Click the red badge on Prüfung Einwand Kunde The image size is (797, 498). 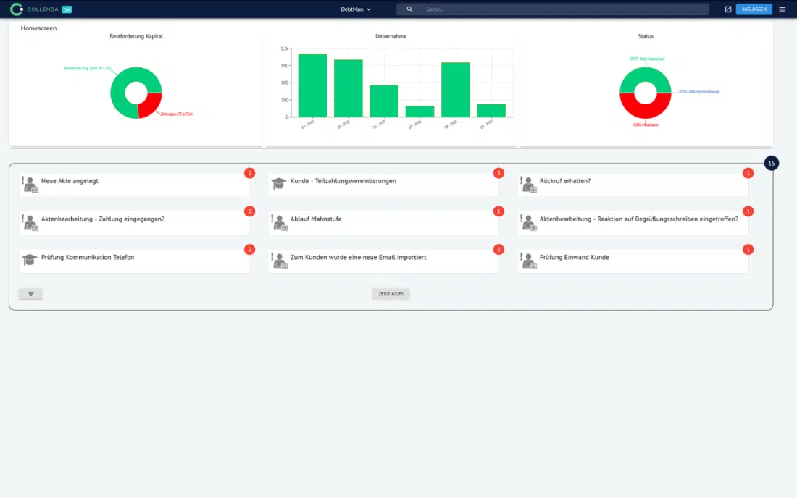[748, 249]
